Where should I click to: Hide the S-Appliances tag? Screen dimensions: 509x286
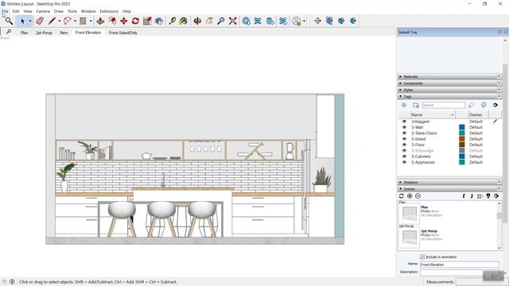[x=404, y=162]
